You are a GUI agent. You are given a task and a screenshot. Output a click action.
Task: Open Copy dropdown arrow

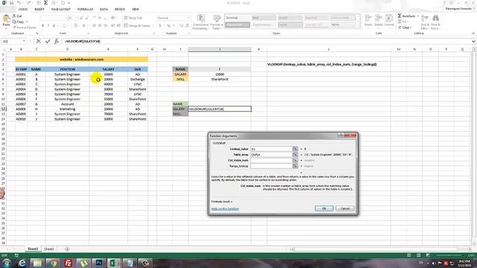pyautogui.click(x=27, y=22)
